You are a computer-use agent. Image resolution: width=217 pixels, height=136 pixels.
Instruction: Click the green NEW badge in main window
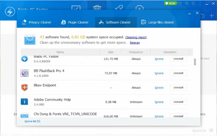tap(170, 3)
